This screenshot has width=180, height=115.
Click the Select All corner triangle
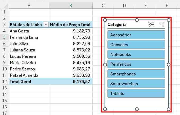(x=6, y=6)
